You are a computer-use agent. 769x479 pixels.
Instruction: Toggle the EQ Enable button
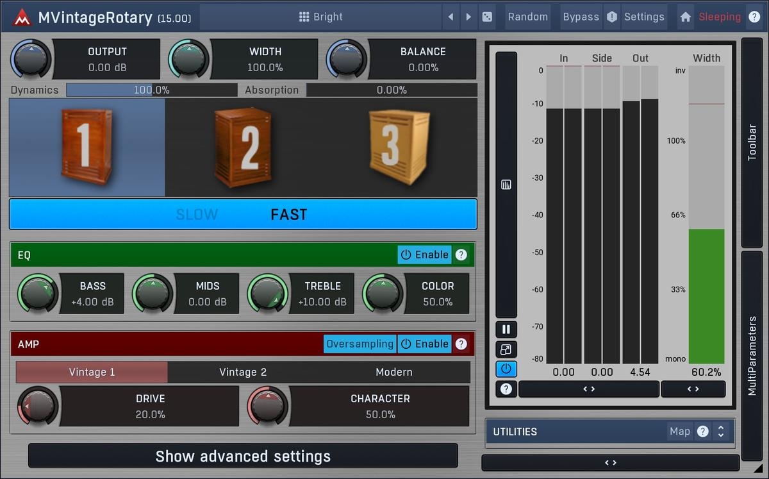click(424, 255)
